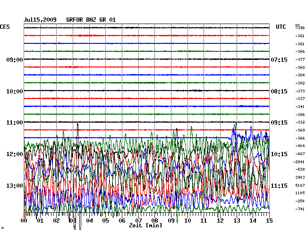
Task: Click the 08:15 UTC time label
Action: 279,92
